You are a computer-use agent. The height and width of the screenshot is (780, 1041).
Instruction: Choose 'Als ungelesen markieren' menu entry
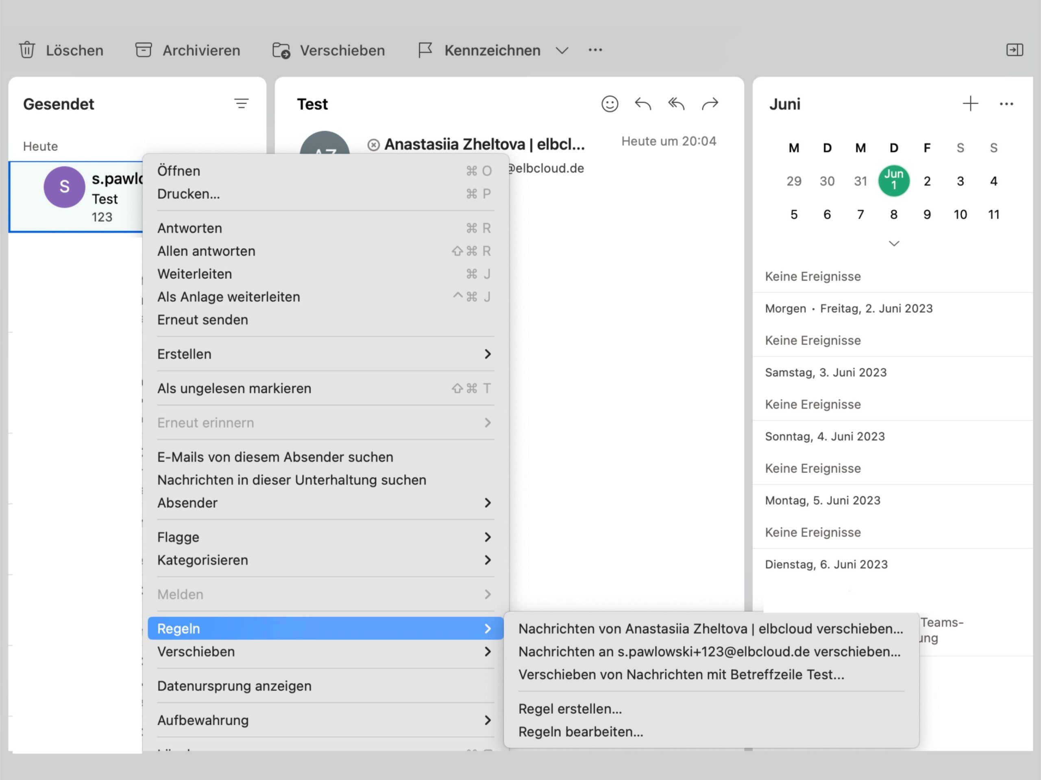234,388
